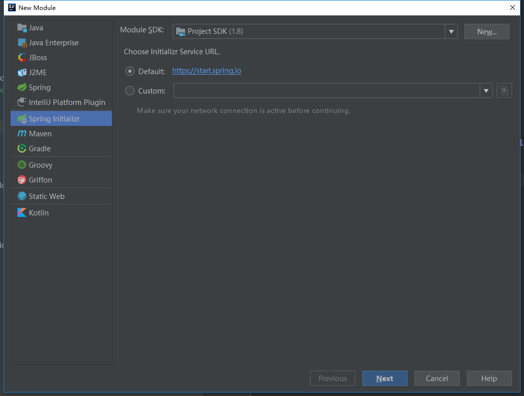The width and height of the screenshot is (524, 396).
Task: Select Java module type
Action: 61,28
